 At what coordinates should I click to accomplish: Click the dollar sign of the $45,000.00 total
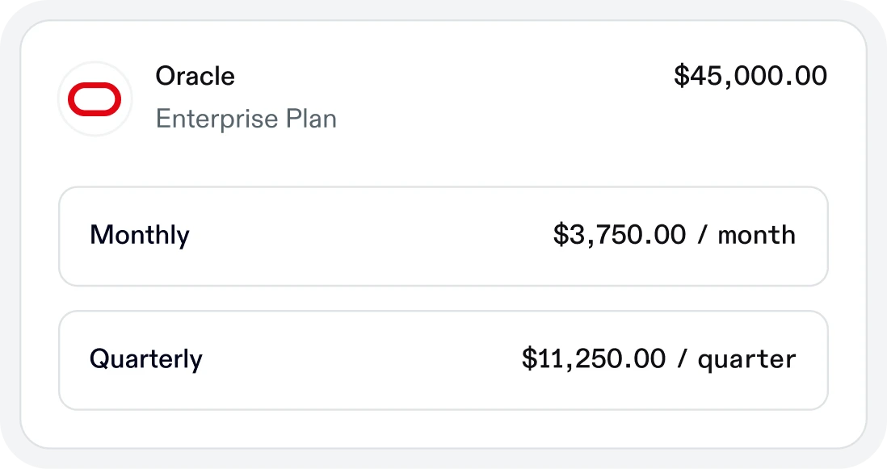681,77
